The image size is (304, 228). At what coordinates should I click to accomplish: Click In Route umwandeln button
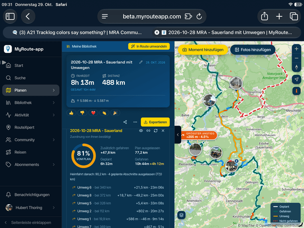(x=149, y=46)
